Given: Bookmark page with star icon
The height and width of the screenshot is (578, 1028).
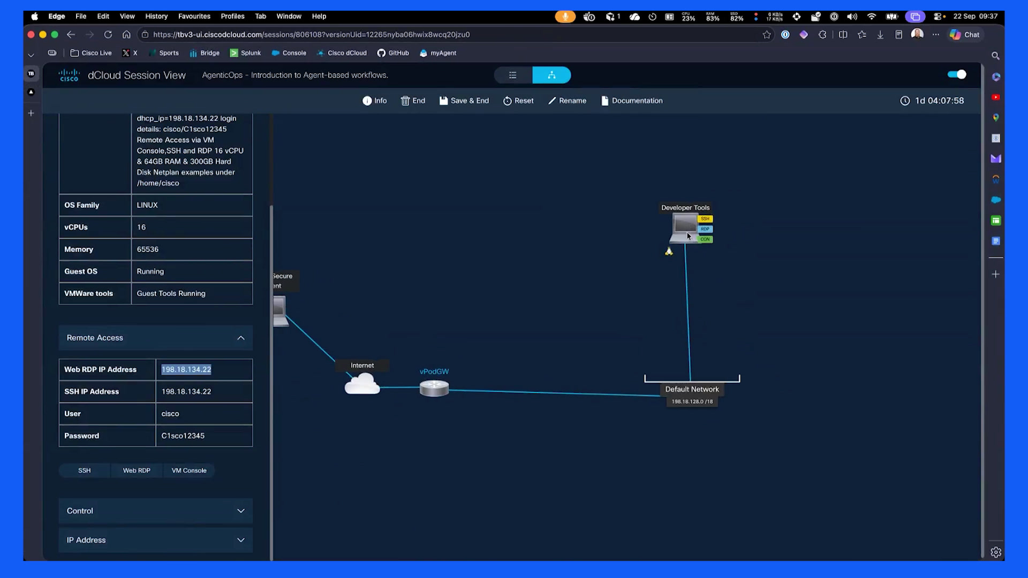Looking at the screenshot, I should tap(767, 35).
